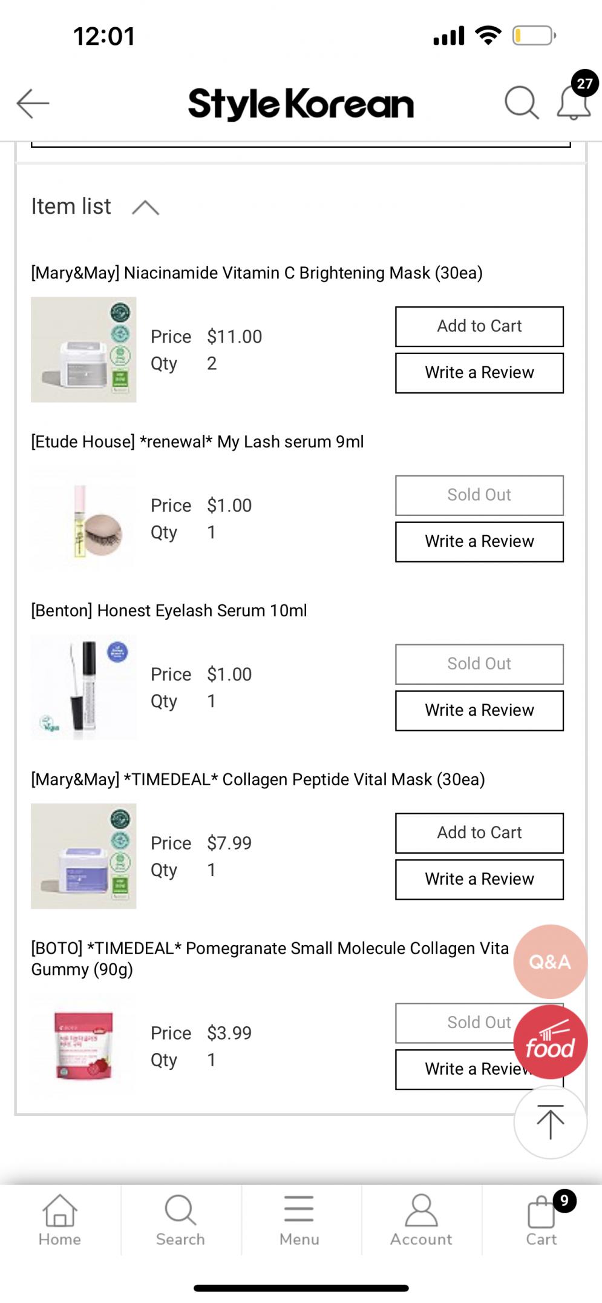
Task: Tap the StyleKorean logo
Action: click(301, 104)
